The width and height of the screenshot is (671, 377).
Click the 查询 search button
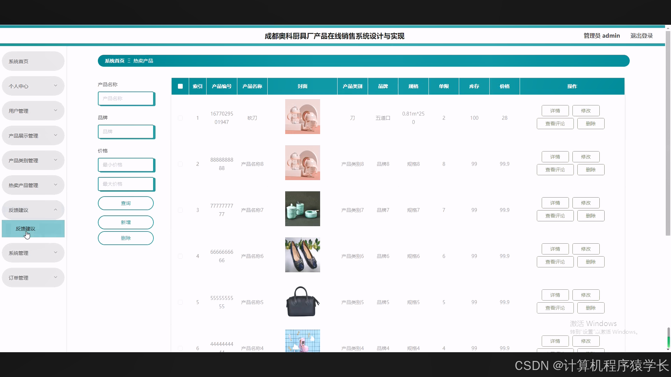125,203
